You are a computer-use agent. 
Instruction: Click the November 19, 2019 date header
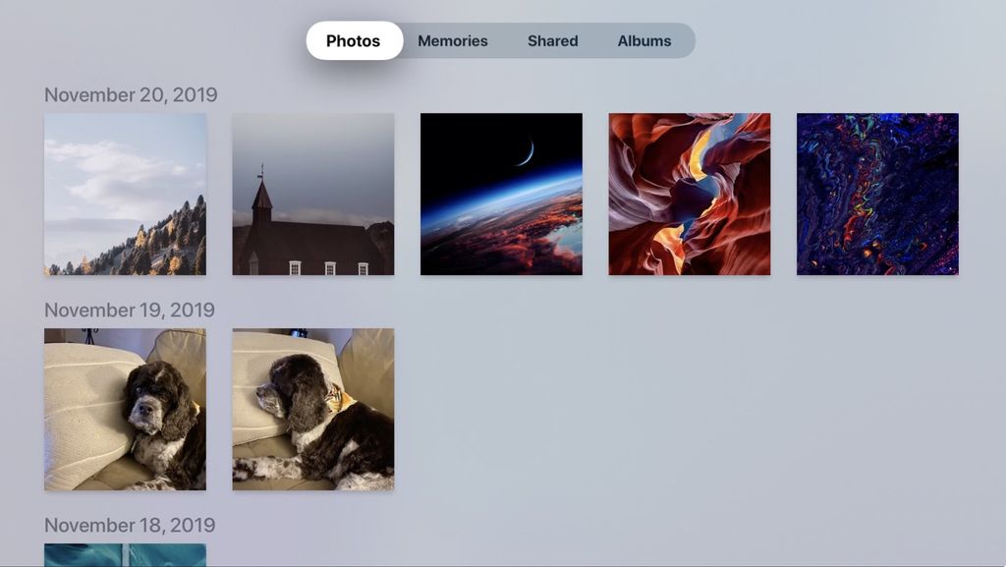130,310
